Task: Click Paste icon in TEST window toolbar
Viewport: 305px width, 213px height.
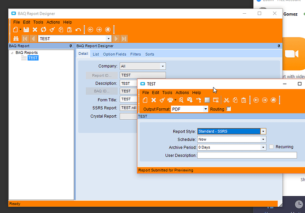Action: 244,100
